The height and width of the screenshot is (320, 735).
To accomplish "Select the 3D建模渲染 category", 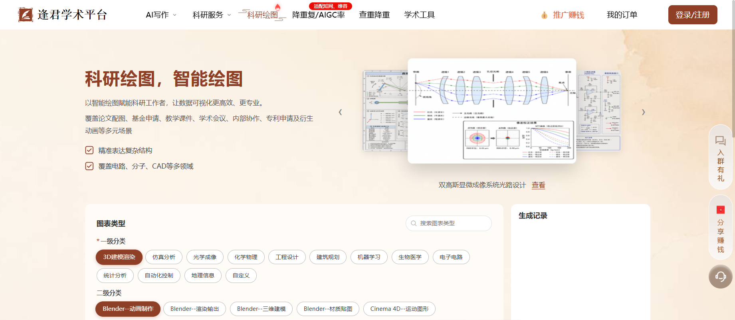I will (119, 257).
